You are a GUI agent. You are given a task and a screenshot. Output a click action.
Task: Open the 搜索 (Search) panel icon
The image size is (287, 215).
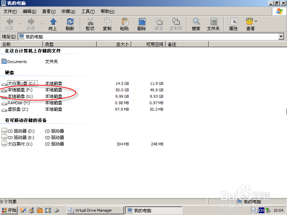[x=196, y=21]
